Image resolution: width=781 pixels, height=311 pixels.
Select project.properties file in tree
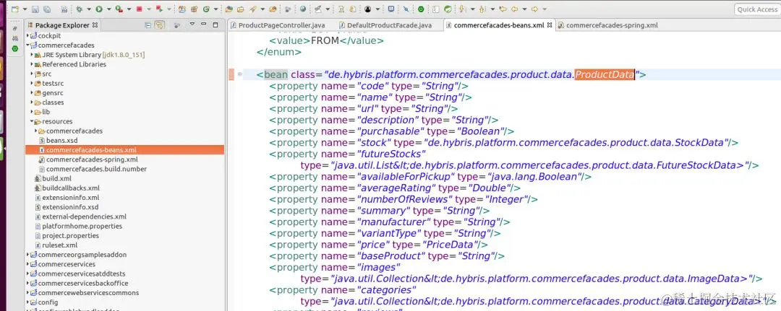(x=70, y=235)
